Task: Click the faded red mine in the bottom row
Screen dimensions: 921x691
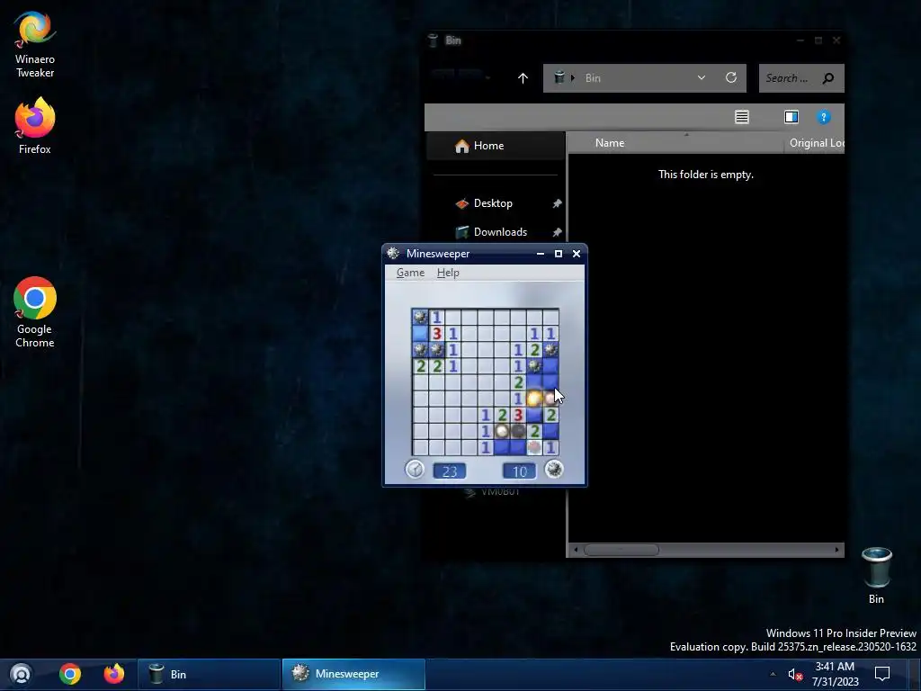Action: point(534,448)
